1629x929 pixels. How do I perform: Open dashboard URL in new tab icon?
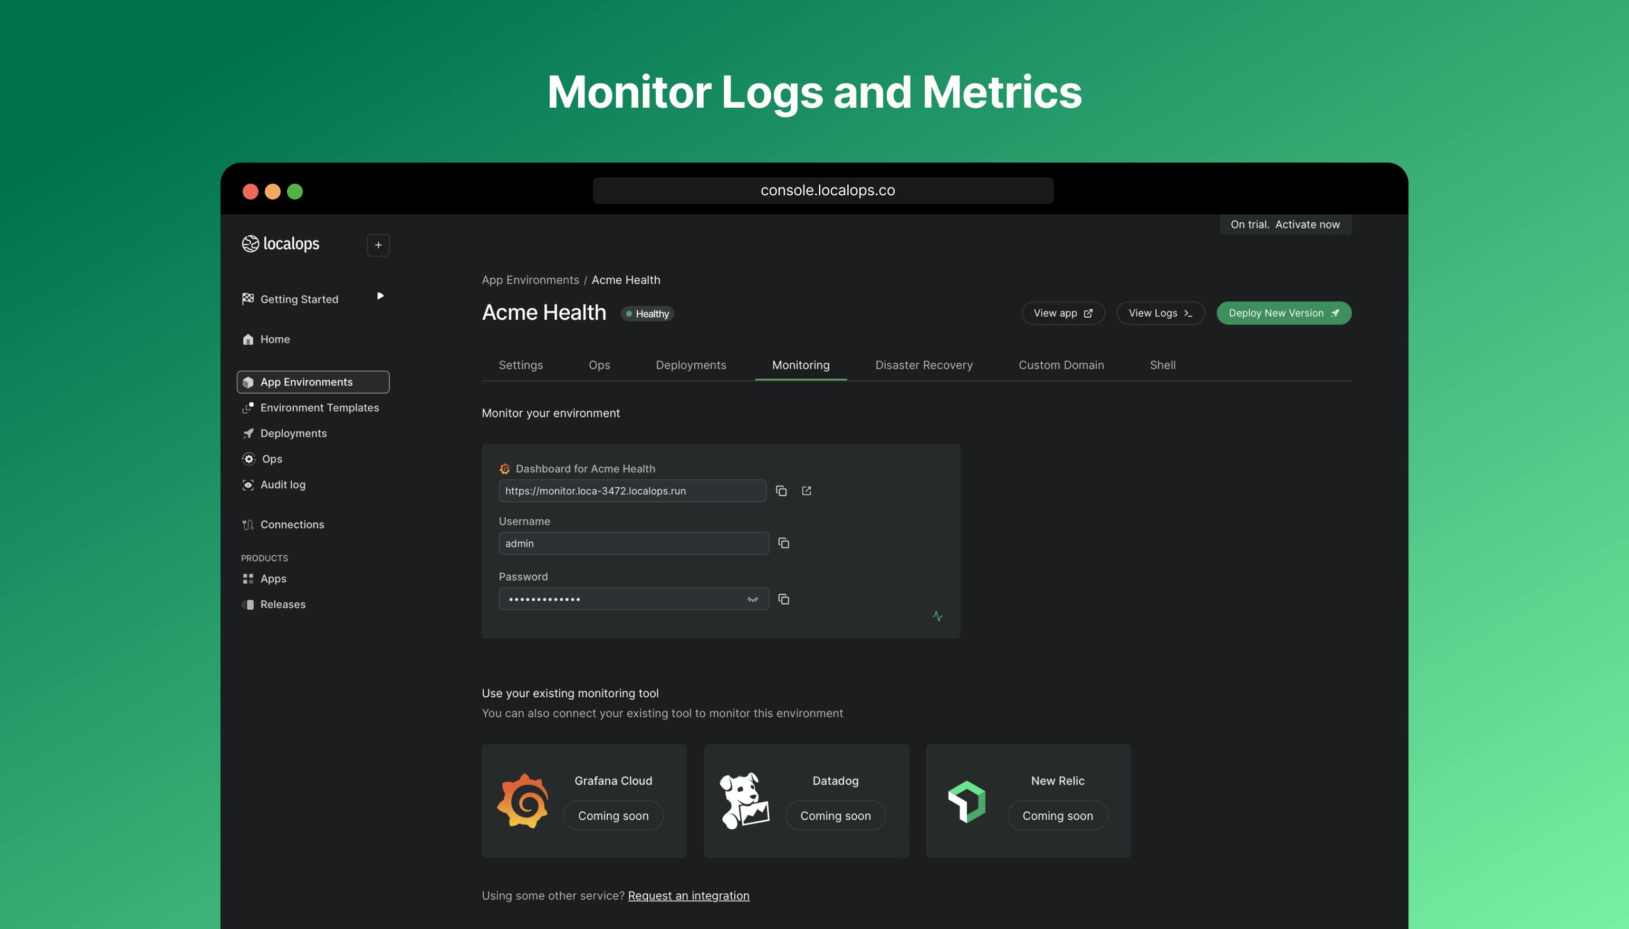tap(807, 491)
